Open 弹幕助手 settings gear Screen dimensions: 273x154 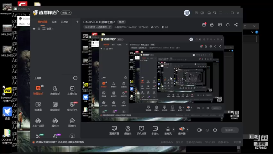pos(42,86)
